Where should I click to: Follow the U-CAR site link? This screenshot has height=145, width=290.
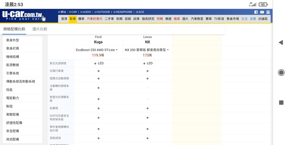(73, 12)
